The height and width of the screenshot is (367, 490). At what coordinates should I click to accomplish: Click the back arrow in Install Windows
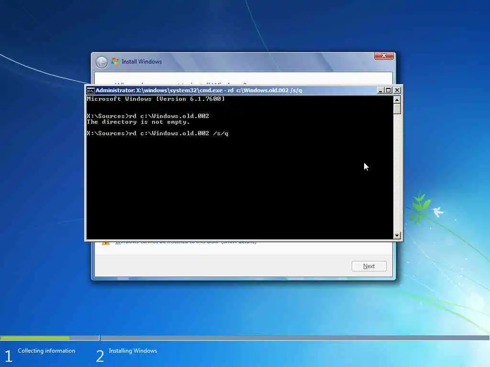click(101, 62)
